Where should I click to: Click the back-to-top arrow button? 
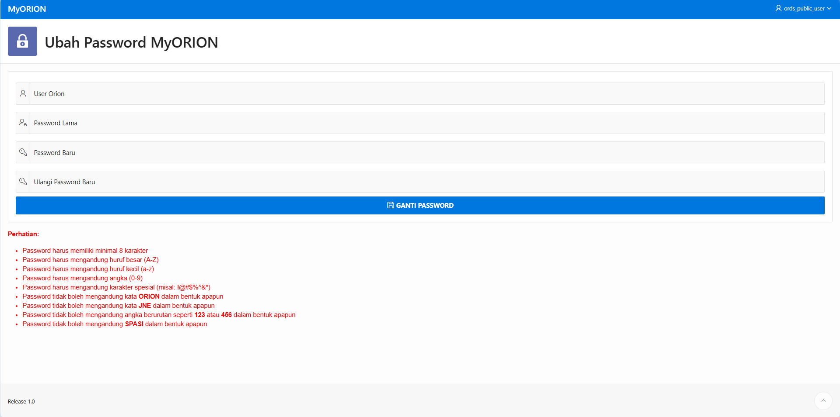click(x=823, y=401)
